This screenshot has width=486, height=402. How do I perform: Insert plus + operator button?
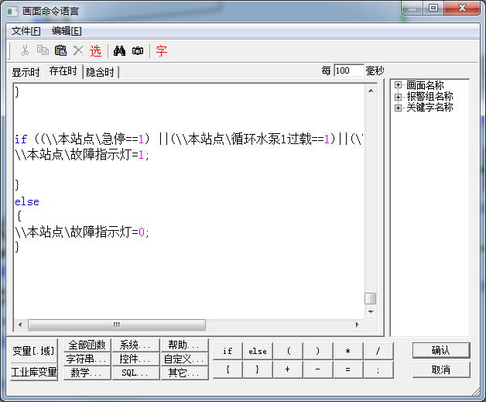tap(288, 369)
